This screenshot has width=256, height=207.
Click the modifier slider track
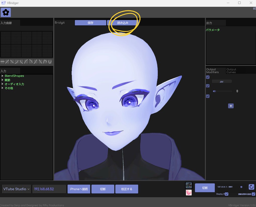tap(223, 91)
